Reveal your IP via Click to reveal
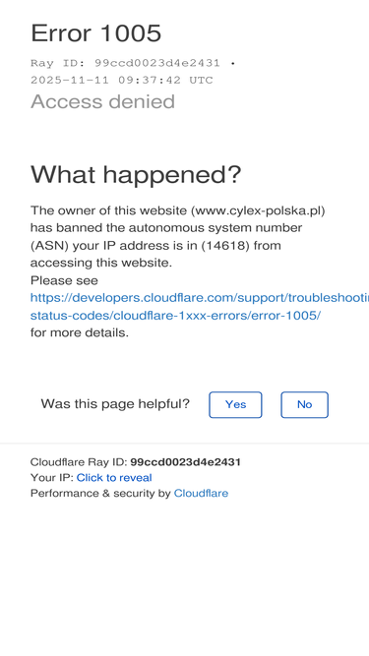 (114, 478)
